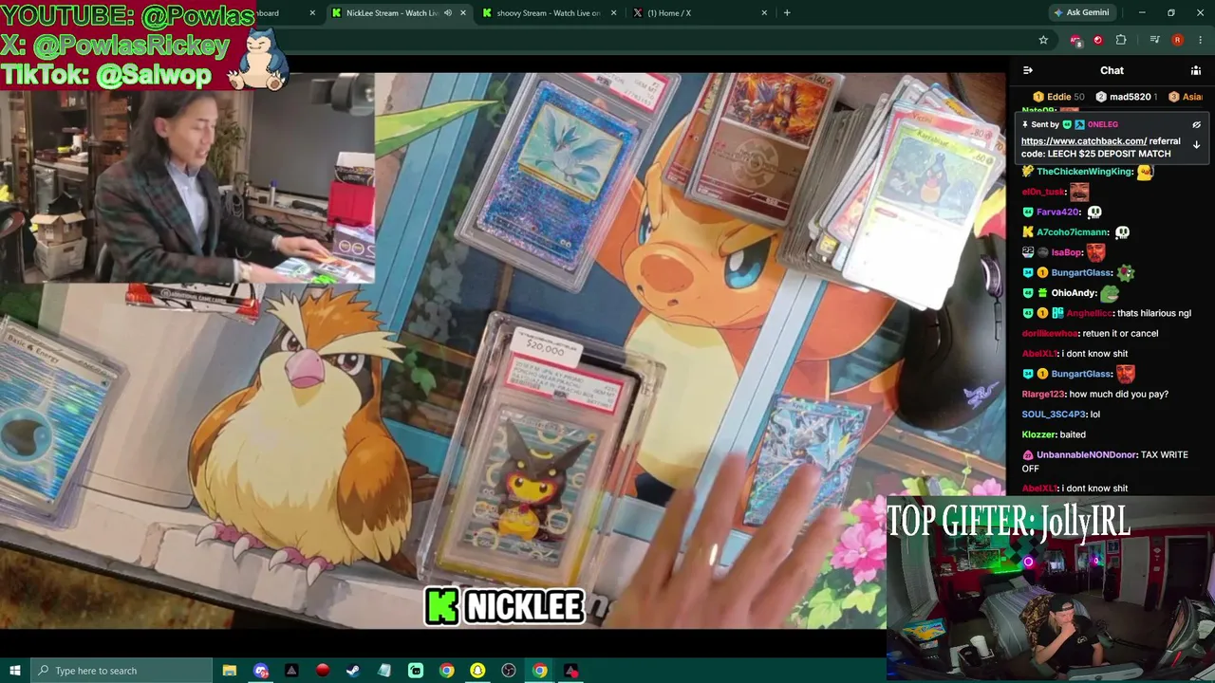1215x683 pixels.
Task: Collapse the chat panel with the arrow icon
Action: click(x=1027, y=70)
